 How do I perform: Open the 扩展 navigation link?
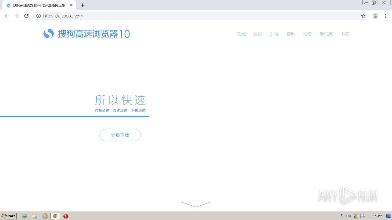pyautogui.click(x=274, y=34)
